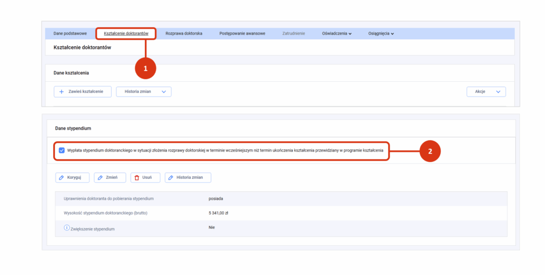Click the red circle marker numbered 2
545x275 pixels.
(430, 151)
